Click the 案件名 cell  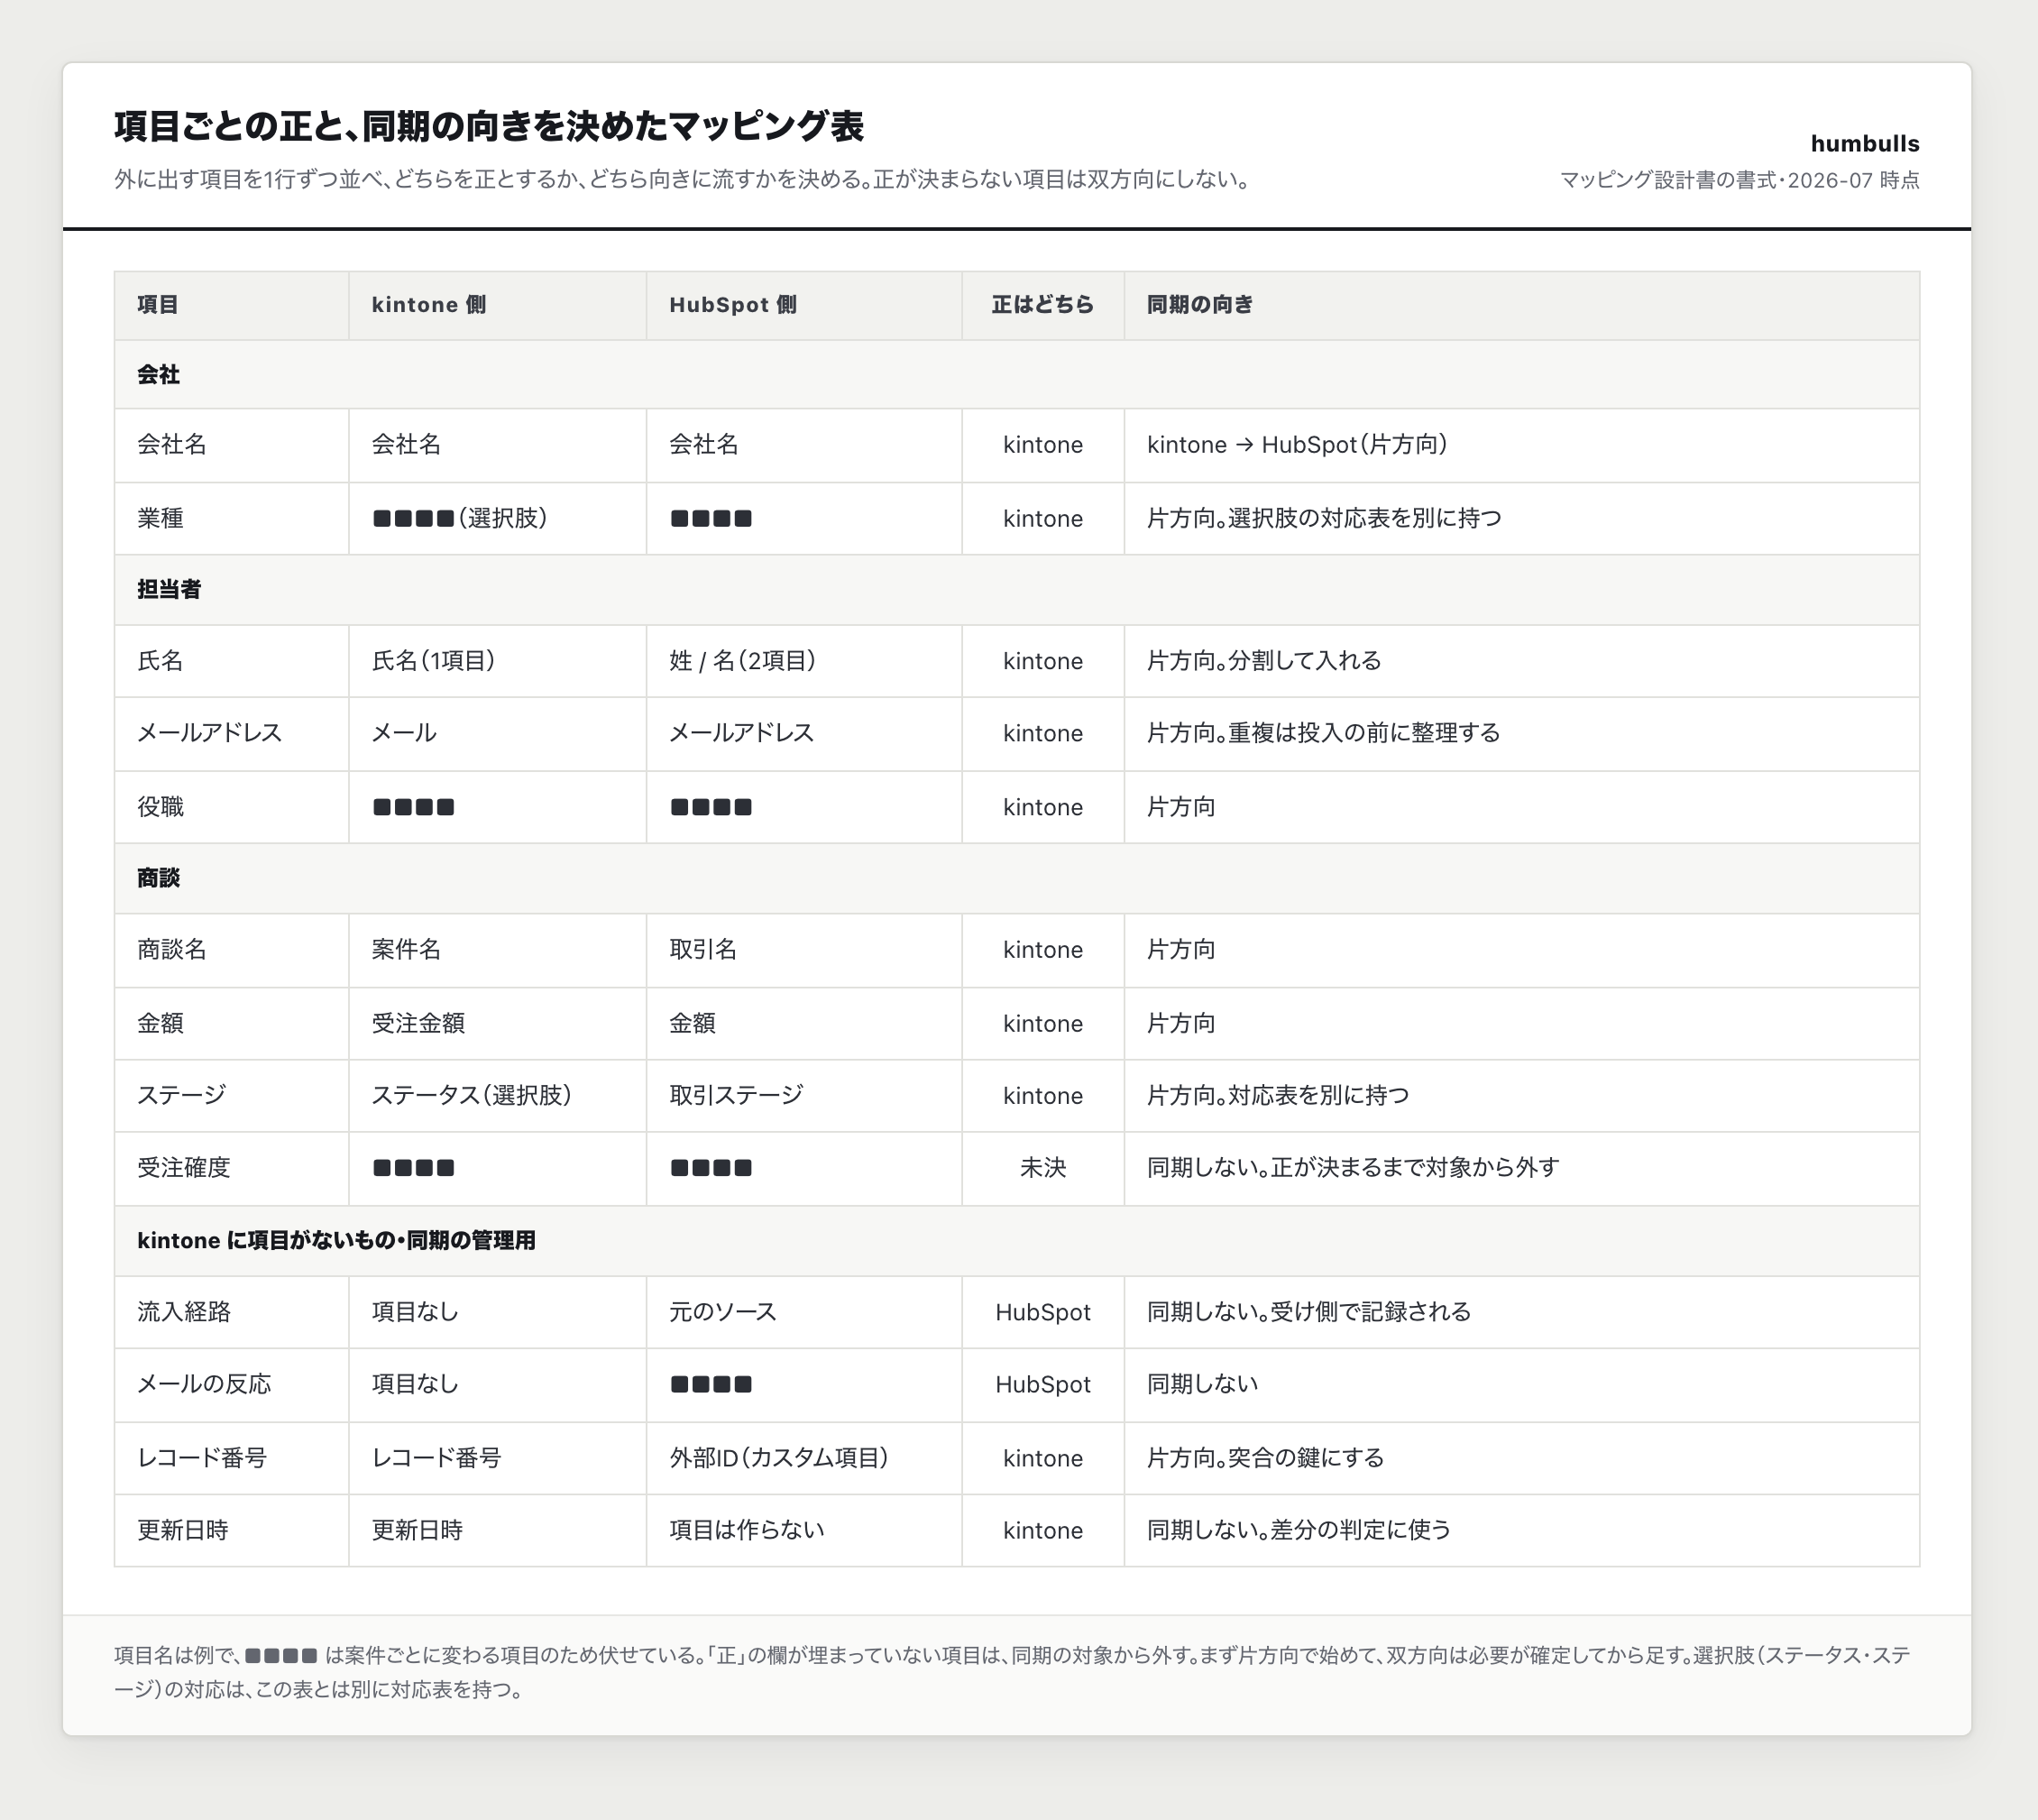tap(498, 950)
